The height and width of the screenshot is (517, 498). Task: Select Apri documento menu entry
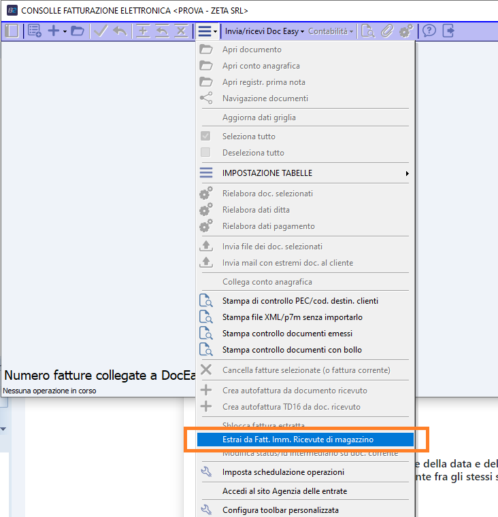pos(305,50)
